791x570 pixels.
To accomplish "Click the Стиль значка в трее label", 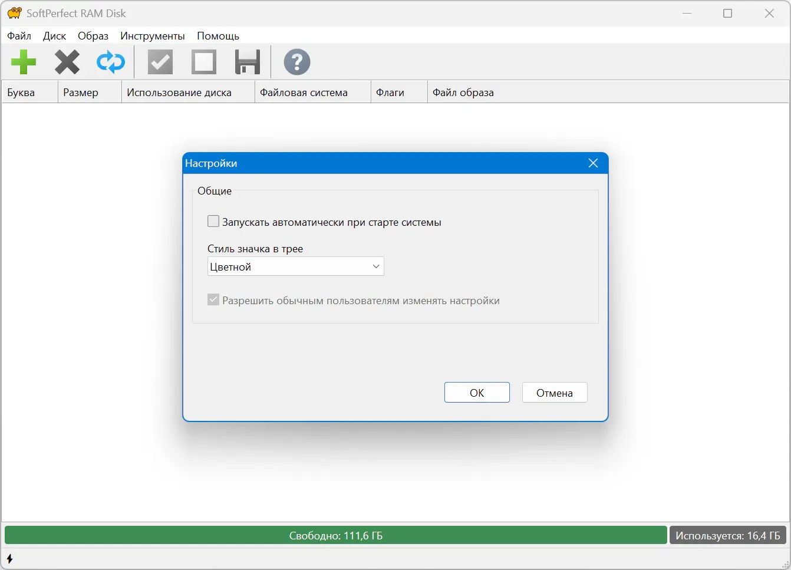I will pyautogui.click(x=255, y=249).
